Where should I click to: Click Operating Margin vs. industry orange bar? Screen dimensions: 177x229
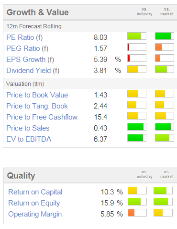[137, 213]
